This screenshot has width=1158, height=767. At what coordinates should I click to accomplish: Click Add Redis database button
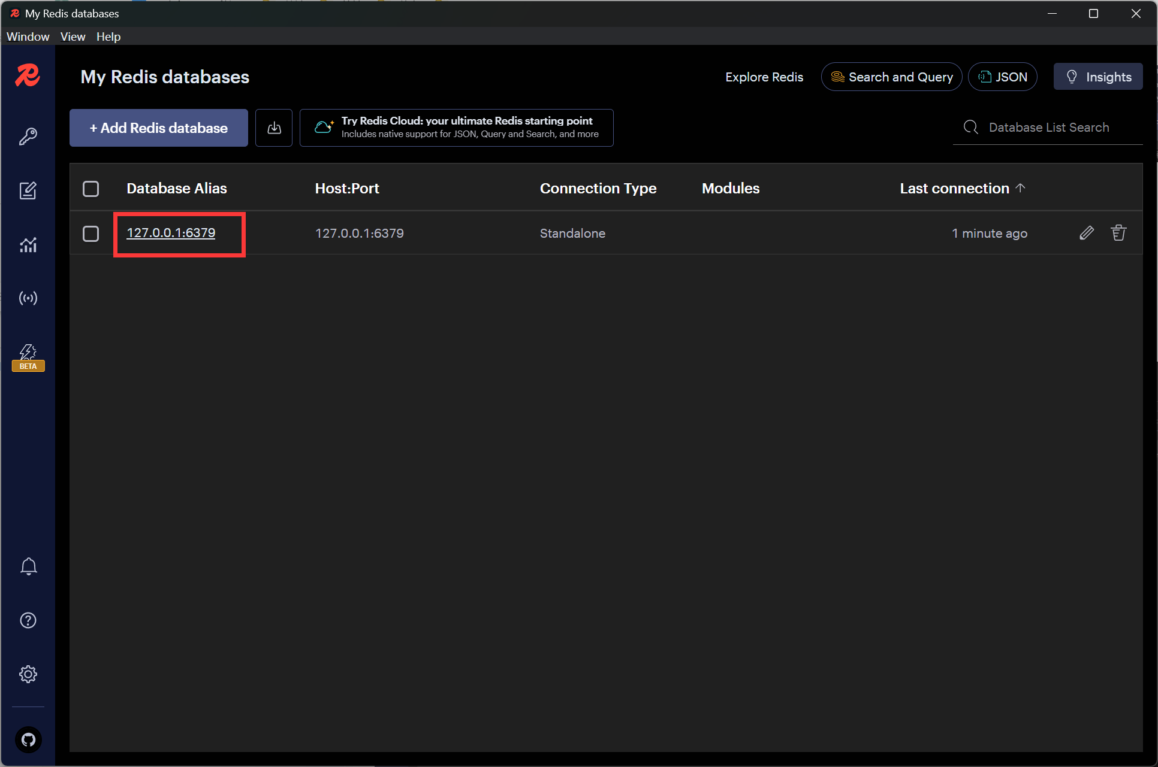coord(159,128)
